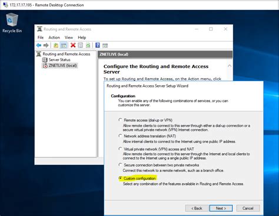The image size is (279, 216).
Task: Click the green Refresh toolbar icon
Action: pos(88,45)
